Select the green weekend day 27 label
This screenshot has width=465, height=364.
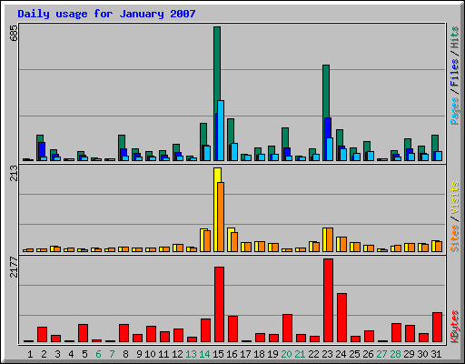pos(381,354)
